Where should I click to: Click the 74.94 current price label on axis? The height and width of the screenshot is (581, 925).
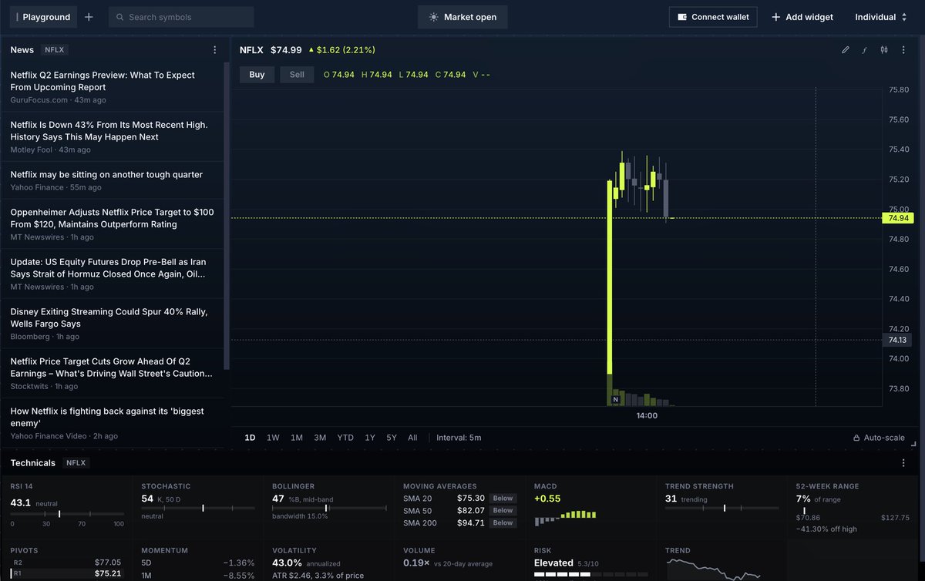[898, 218]
